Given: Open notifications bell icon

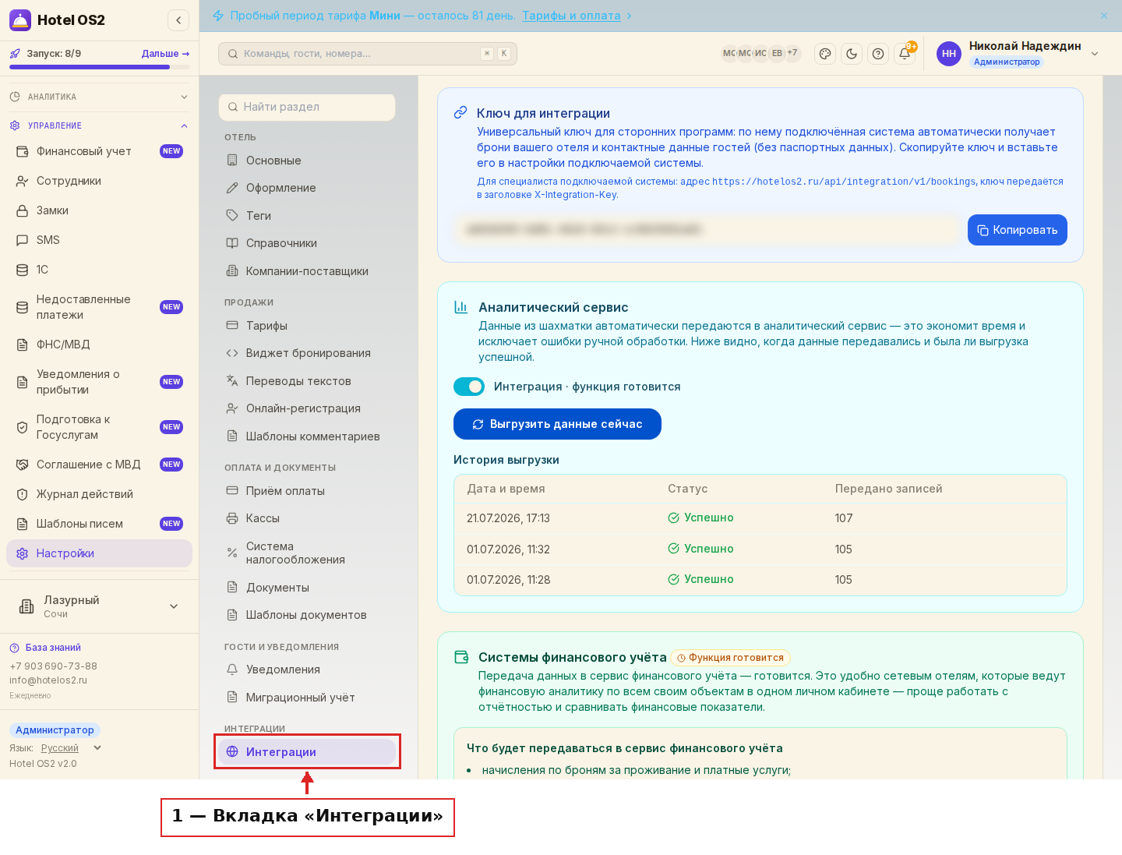Looking at the screenshot, I should tap(905, 54).
